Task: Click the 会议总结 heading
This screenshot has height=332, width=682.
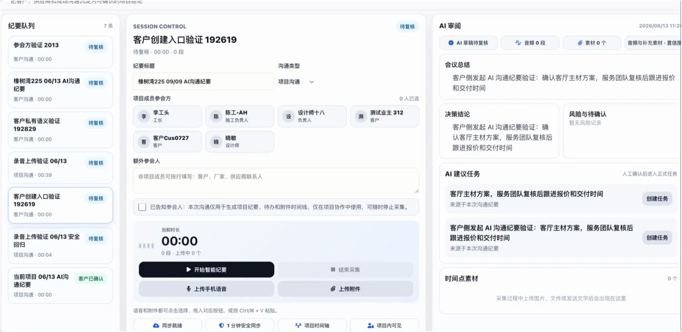Action: 457,65
